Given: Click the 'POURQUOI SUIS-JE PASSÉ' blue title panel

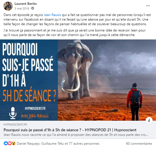Looking at the screenshot, I should (x=29, y=80).
